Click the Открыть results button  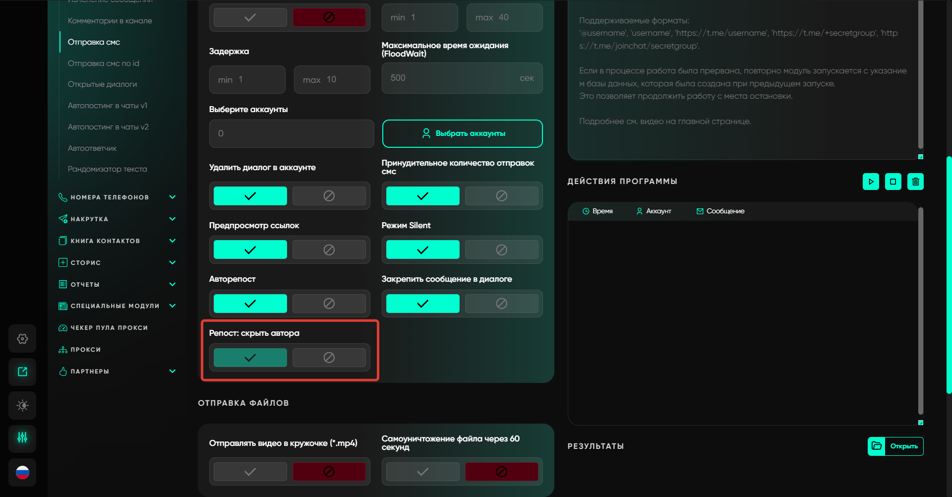coord(903,446)
